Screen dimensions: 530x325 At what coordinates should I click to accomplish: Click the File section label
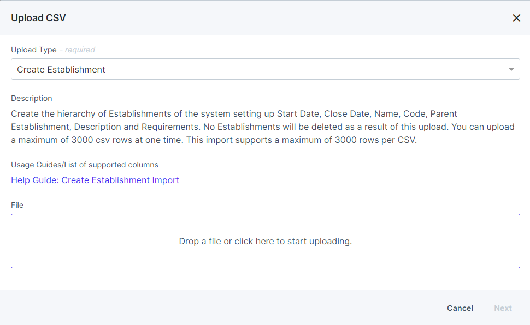coord(17,205)
